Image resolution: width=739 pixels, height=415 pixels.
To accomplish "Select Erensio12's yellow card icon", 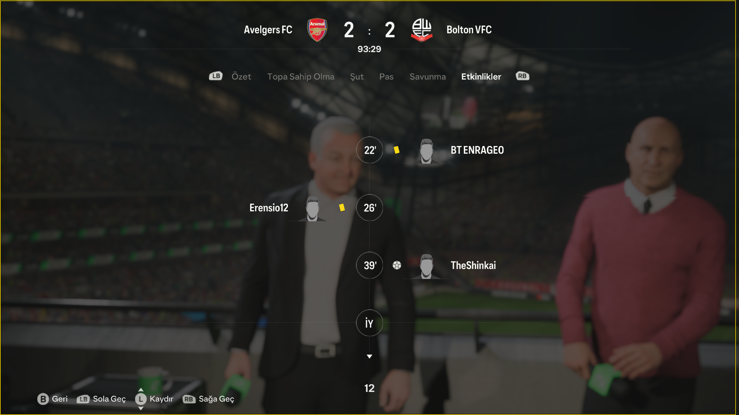I will [x=342, y=207].
